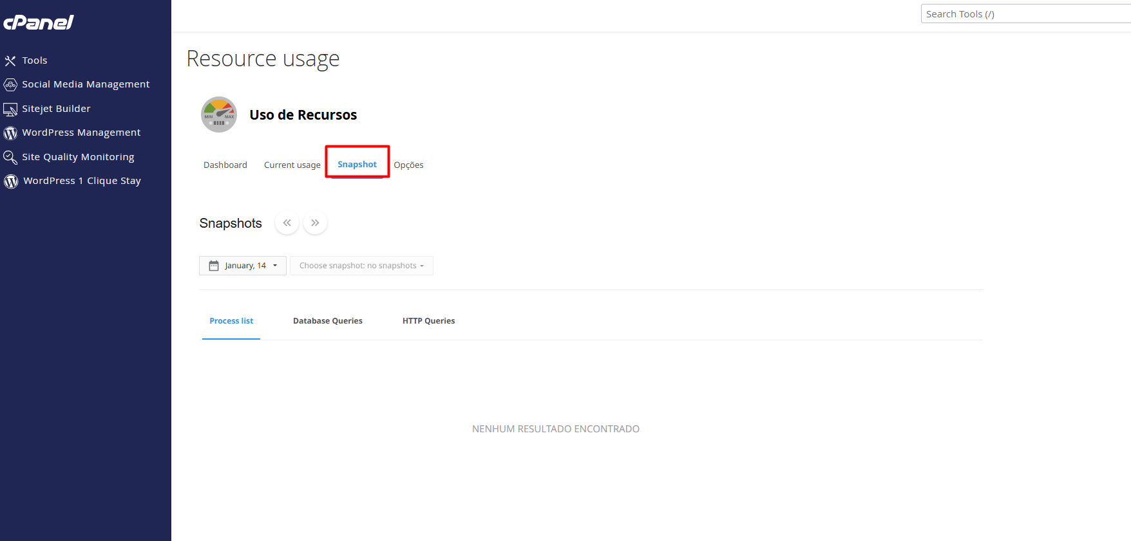The image size is (1131, 541).
Task: Switch to Database Queries tab
Action: pos(327,321)
